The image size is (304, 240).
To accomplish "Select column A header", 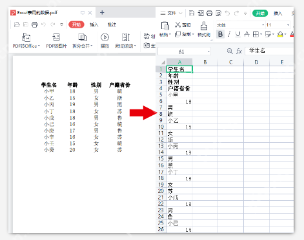I will 179,62.
